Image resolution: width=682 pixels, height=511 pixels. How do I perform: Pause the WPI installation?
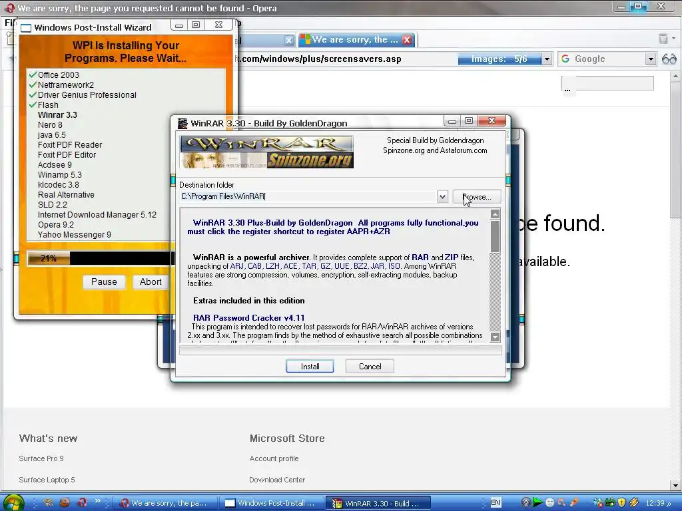[x=104, y=281]
